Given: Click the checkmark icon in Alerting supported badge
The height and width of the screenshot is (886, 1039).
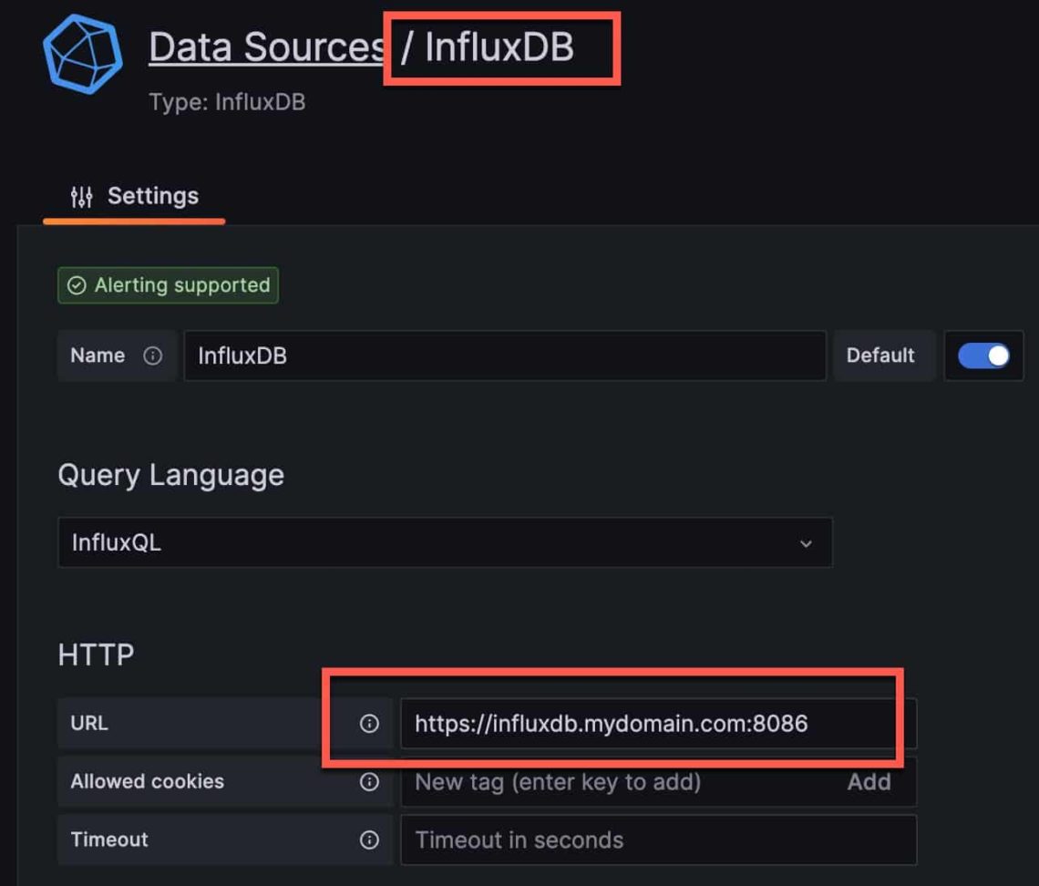Looking at the screenshot, I should pos(77,284).
